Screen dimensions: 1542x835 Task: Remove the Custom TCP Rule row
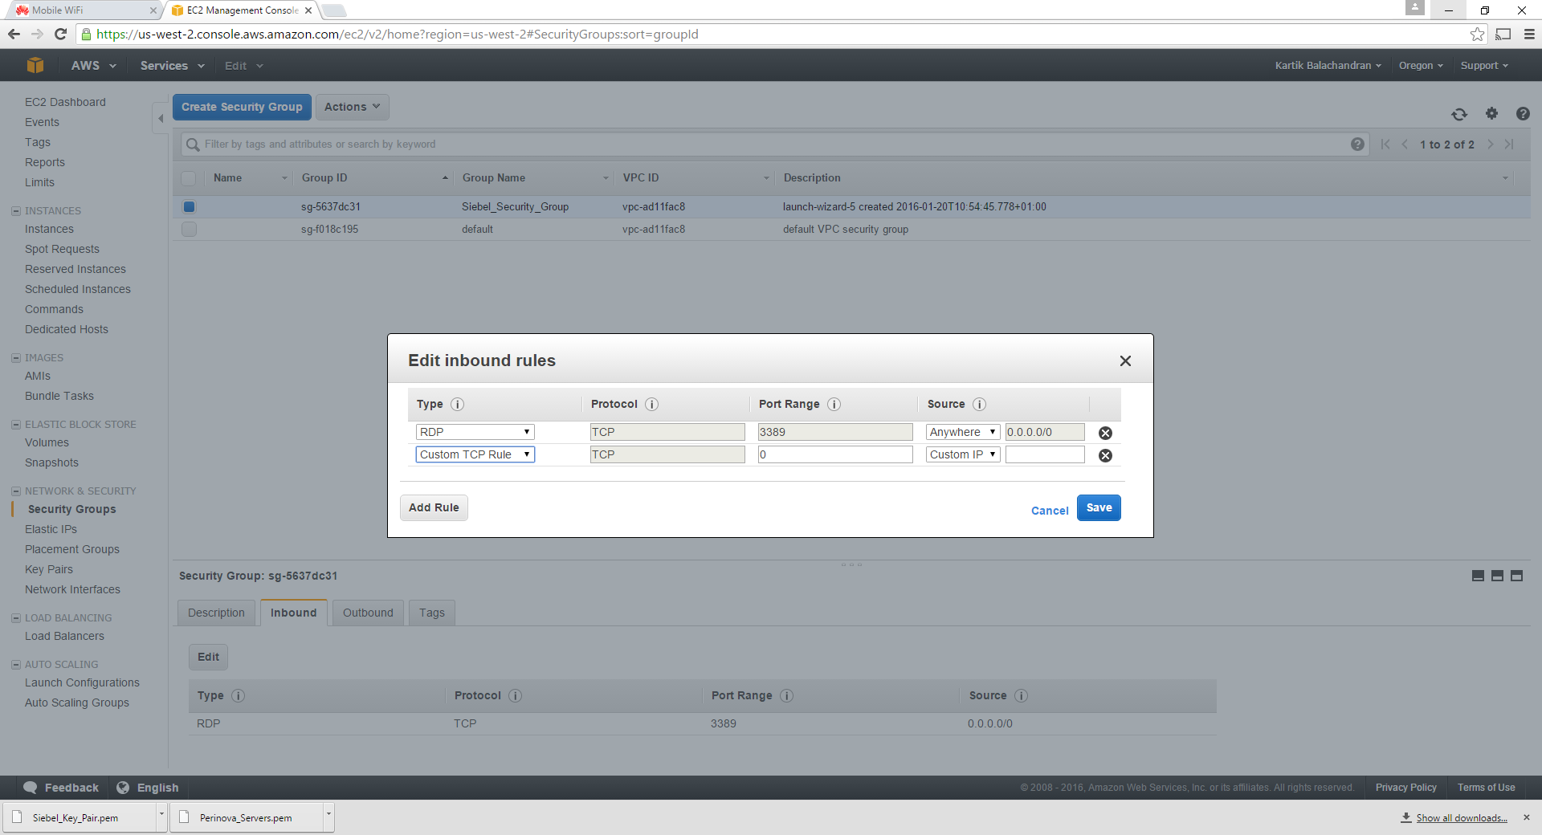coord(1105,455)
